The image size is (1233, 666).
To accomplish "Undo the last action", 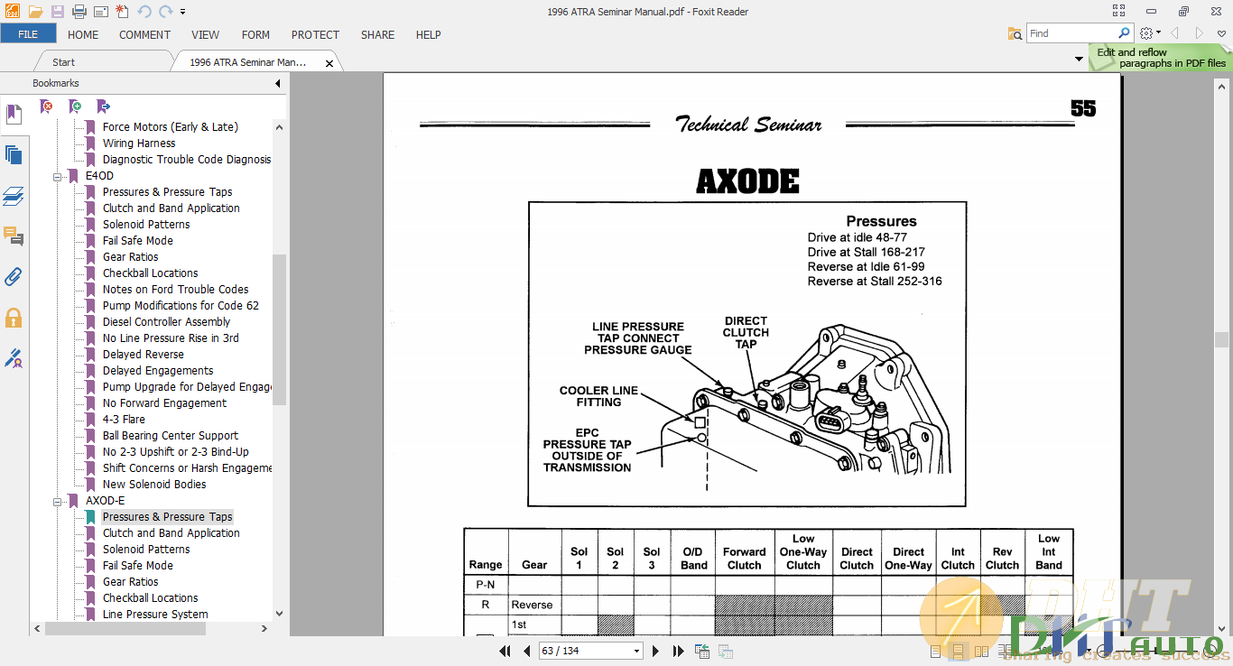I will [x=144, y=12].
